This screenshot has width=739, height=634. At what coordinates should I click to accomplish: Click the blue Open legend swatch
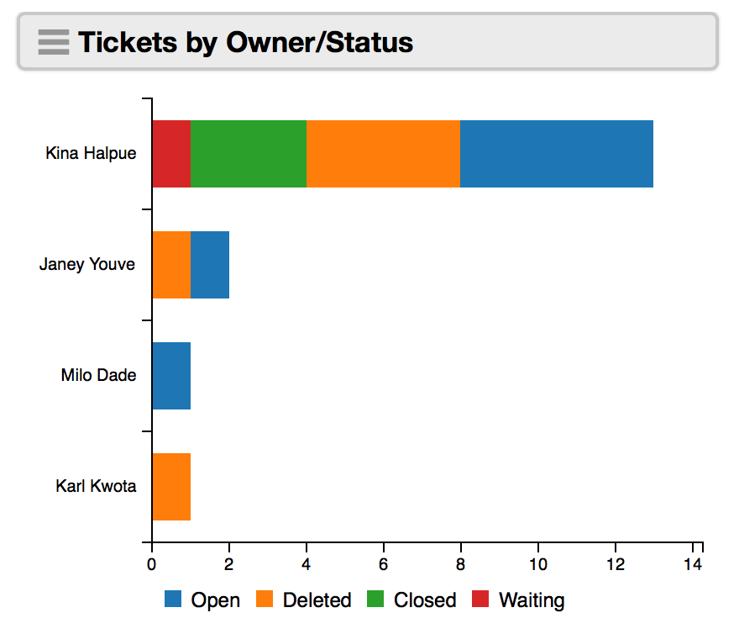(173, 599)
